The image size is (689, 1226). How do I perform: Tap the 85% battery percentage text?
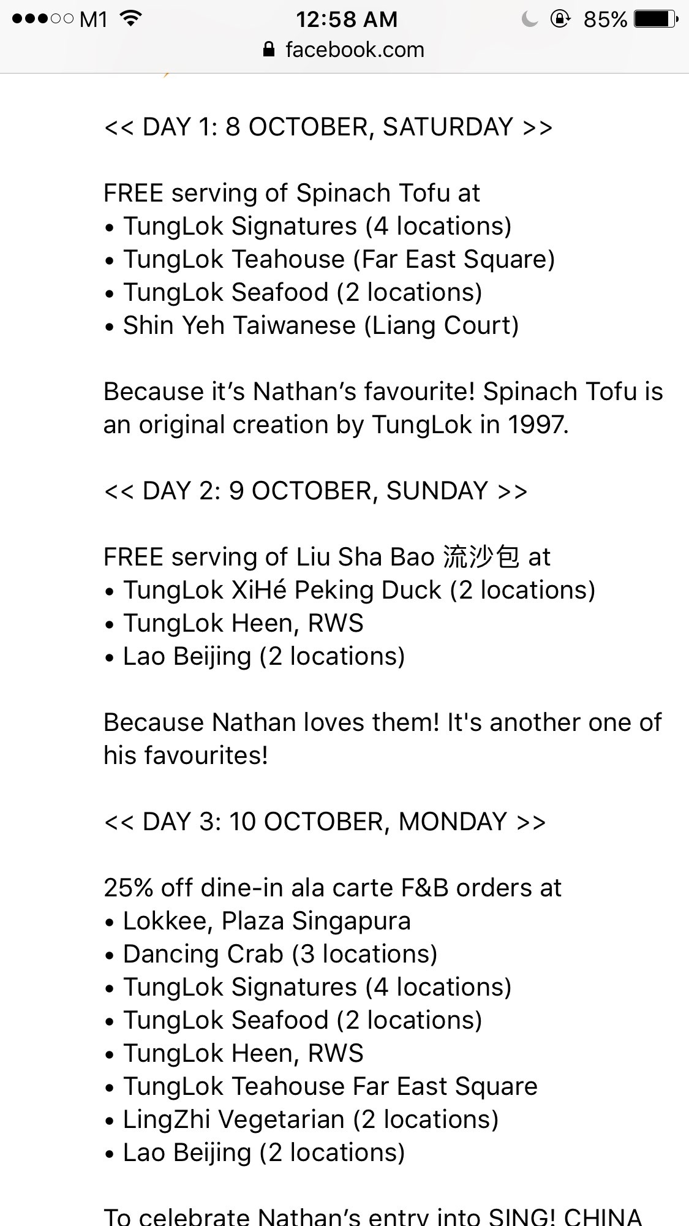coord(604,19)
